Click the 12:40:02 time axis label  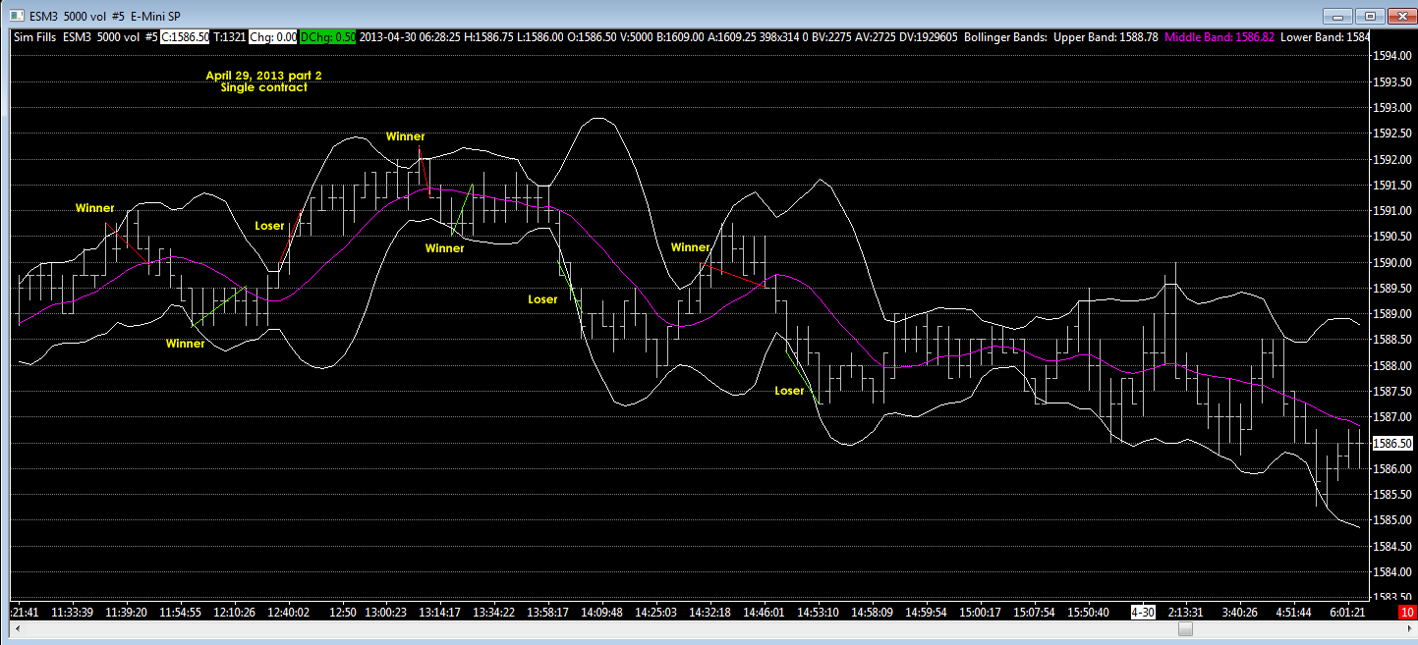(x=289, y=612)
